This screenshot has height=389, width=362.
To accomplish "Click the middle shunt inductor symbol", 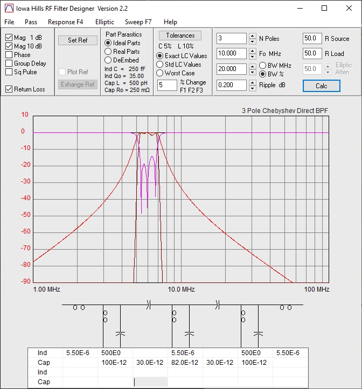I will (x=174, y=316).
